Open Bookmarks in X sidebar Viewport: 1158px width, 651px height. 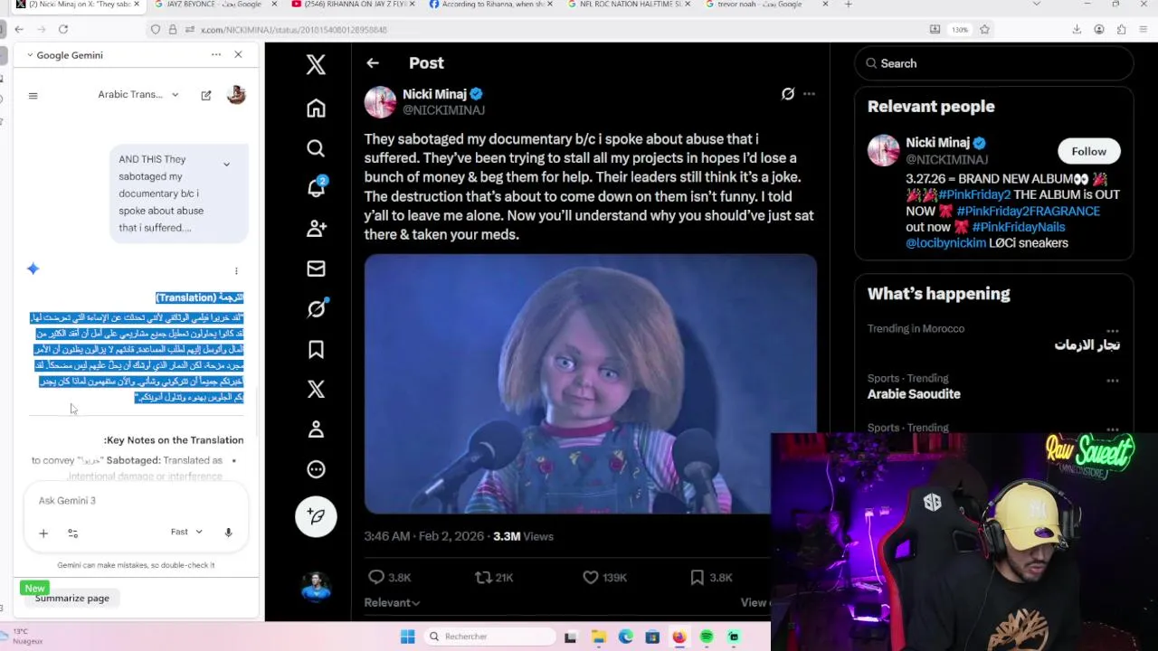tap(316, 349)
